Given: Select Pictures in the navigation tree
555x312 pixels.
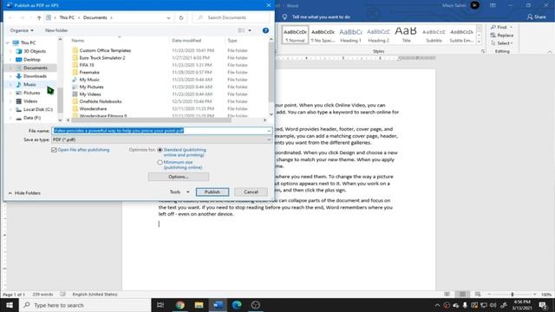Looking at the screenshot, I should [31, 93].
